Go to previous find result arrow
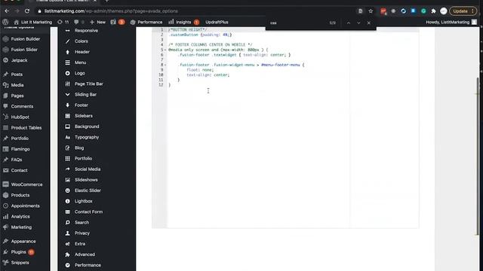The image size is (483, 271). coord(349,23)
